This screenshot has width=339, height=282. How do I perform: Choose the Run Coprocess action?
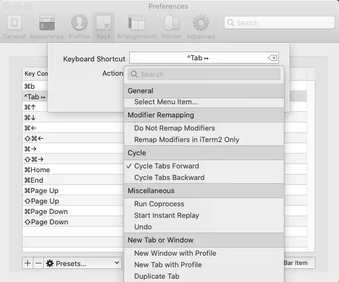pos(204,204)
